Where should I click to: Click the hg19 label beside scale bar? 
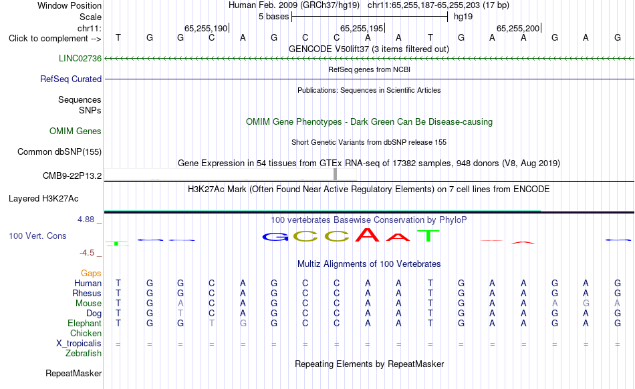(463, 17)
